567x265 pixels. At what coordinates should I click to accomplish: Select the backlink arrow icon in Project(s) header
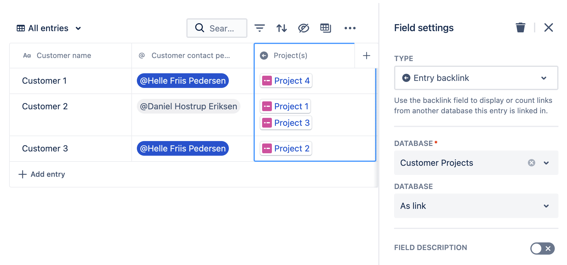point(264,56)
